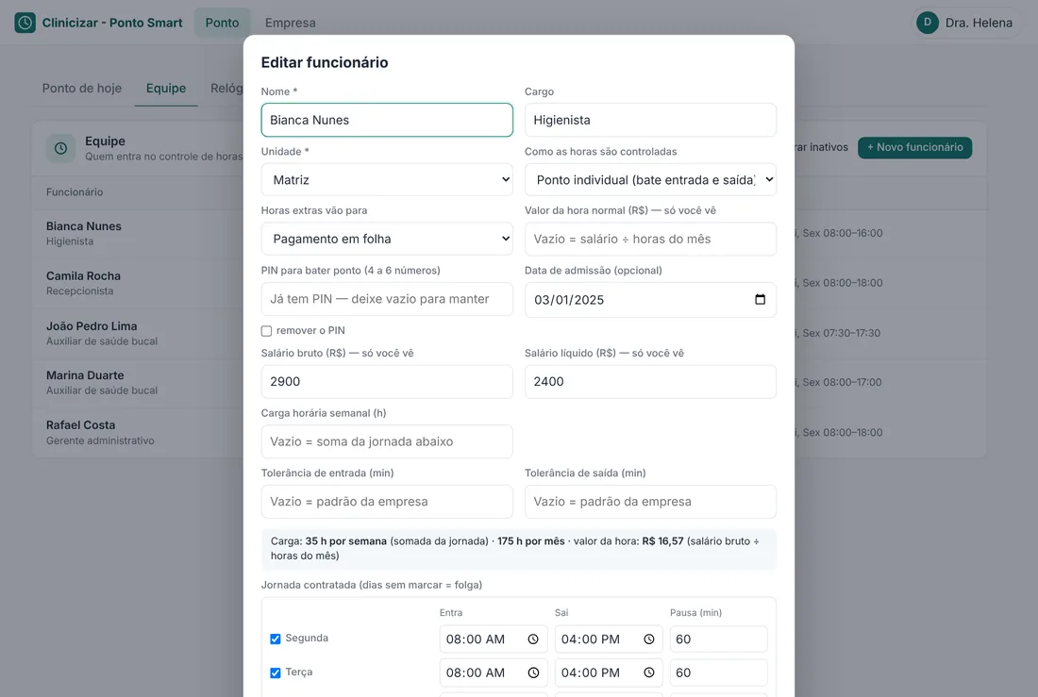The height and width of the screenshot is (697, 1038).
Task: Click the admission date field 03/01/2025
Action: (x=650, y=299)
